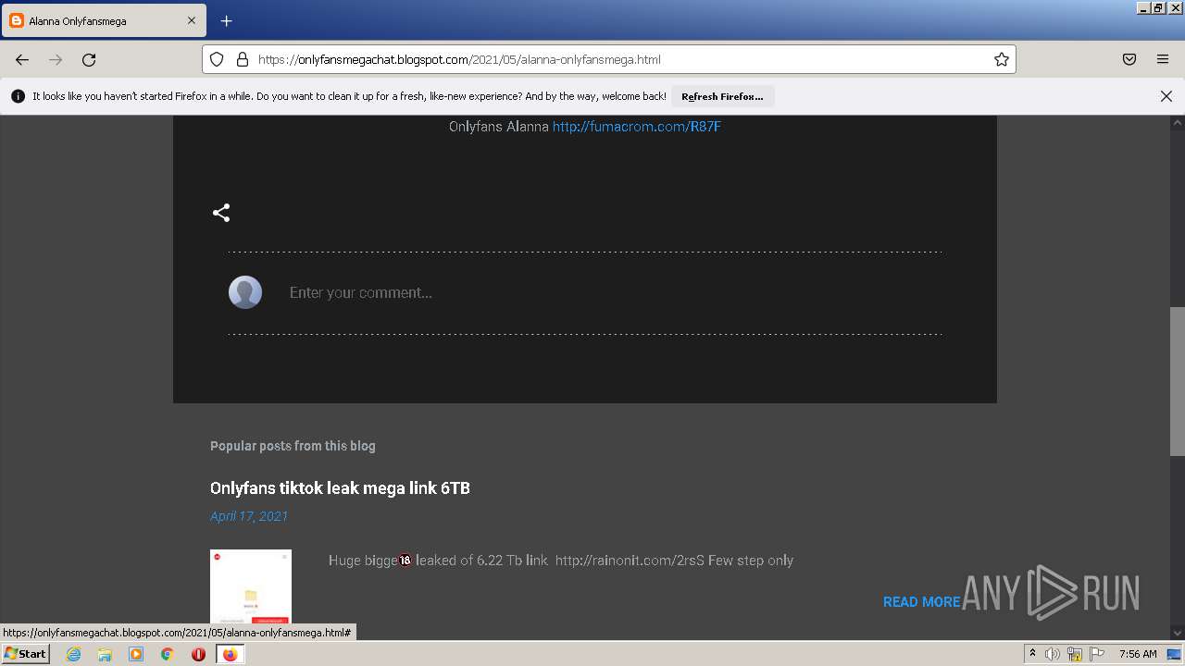Go back to the previous page
The height and width of the screenshot is (666, 1185).
(22, 59)
